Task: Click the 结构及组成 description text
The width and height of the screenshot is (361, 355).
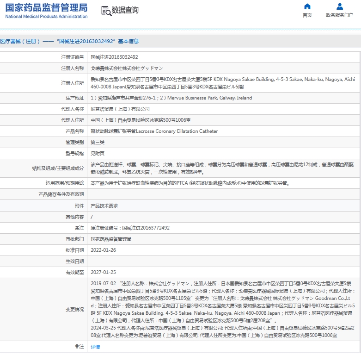Action: coord(222,168)
